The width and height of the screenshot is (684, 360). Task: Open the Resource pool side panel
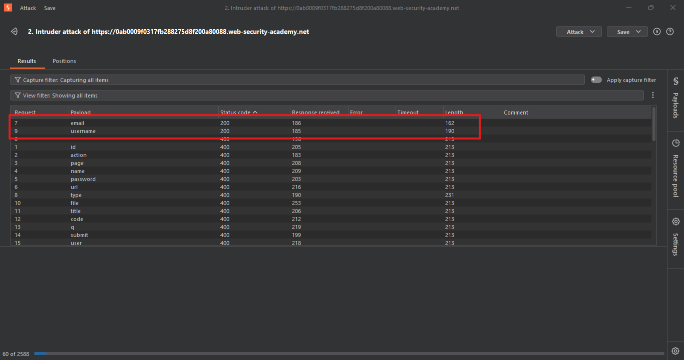[x=675, y=168]
